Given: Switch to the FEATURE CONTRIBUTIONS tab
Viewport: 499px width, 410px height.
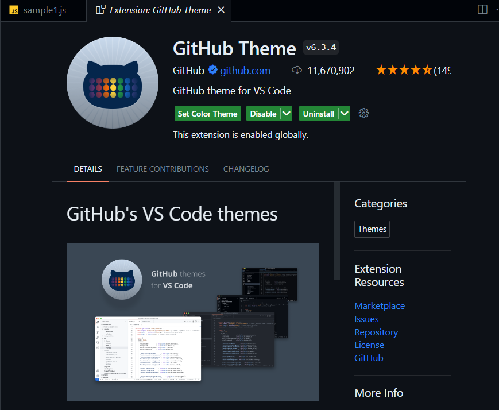Looking at the screenshot, I should click(x=163, y=168).
